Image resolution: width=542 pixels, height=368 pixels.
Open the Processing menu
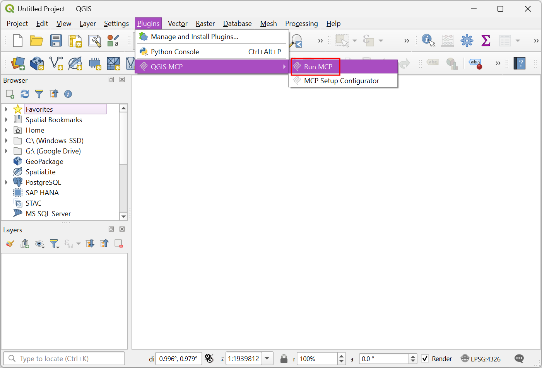(x=301, y=24)
